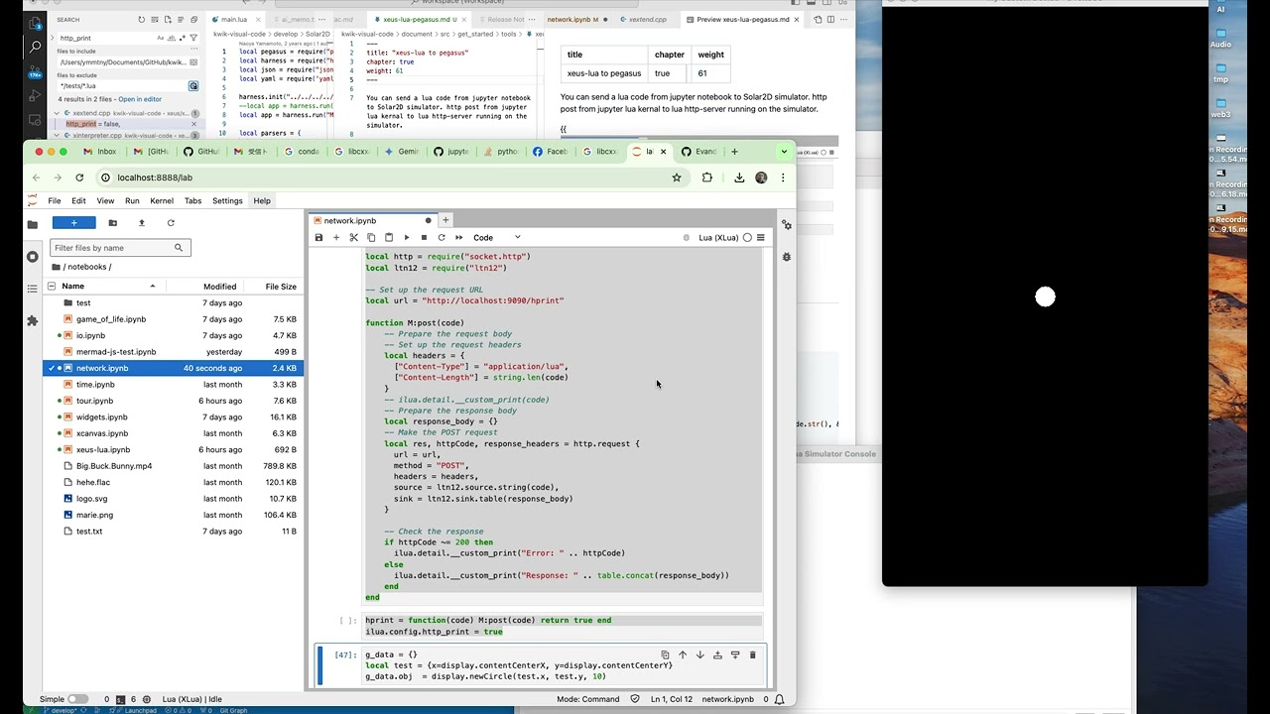Upload files using the file browser upload icon
Viewport: 1270px width, 714px height.
141,223
